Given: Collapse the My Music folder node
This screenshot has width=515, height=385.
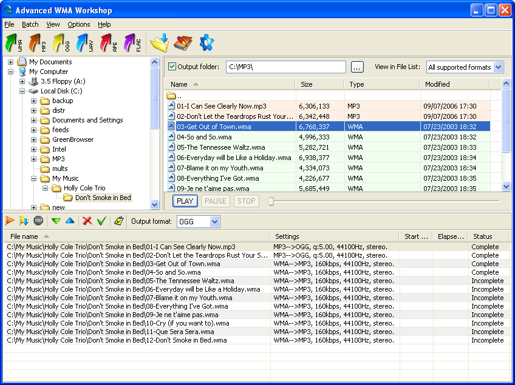Looking at the screenshot, I should point(33,179).
